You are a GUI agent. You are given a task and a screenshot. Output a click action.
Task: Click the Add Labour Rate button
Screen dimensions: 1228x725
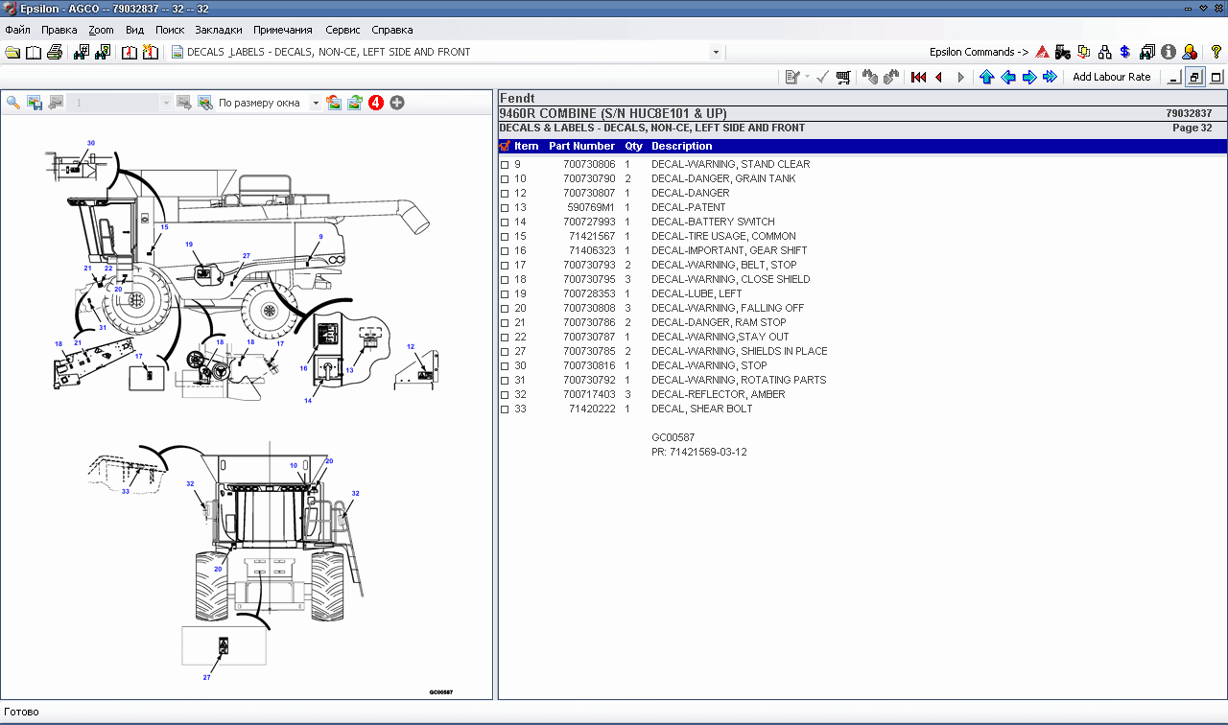pos(1111,77)
